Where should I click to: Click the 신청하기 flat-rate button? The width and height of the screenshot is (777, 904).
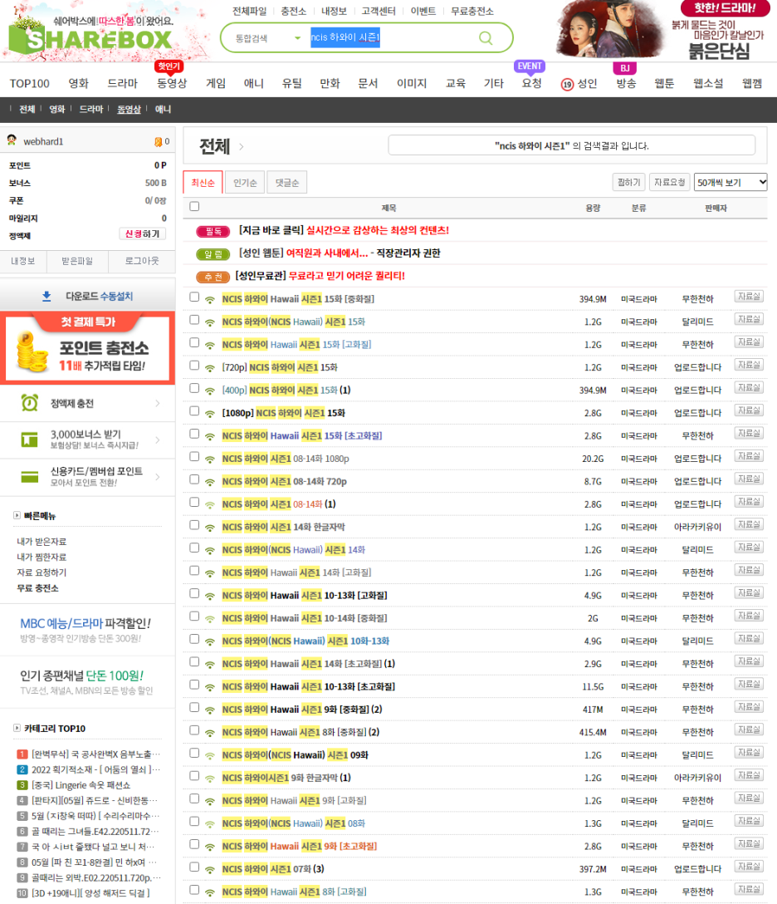[x=142, y=234]
